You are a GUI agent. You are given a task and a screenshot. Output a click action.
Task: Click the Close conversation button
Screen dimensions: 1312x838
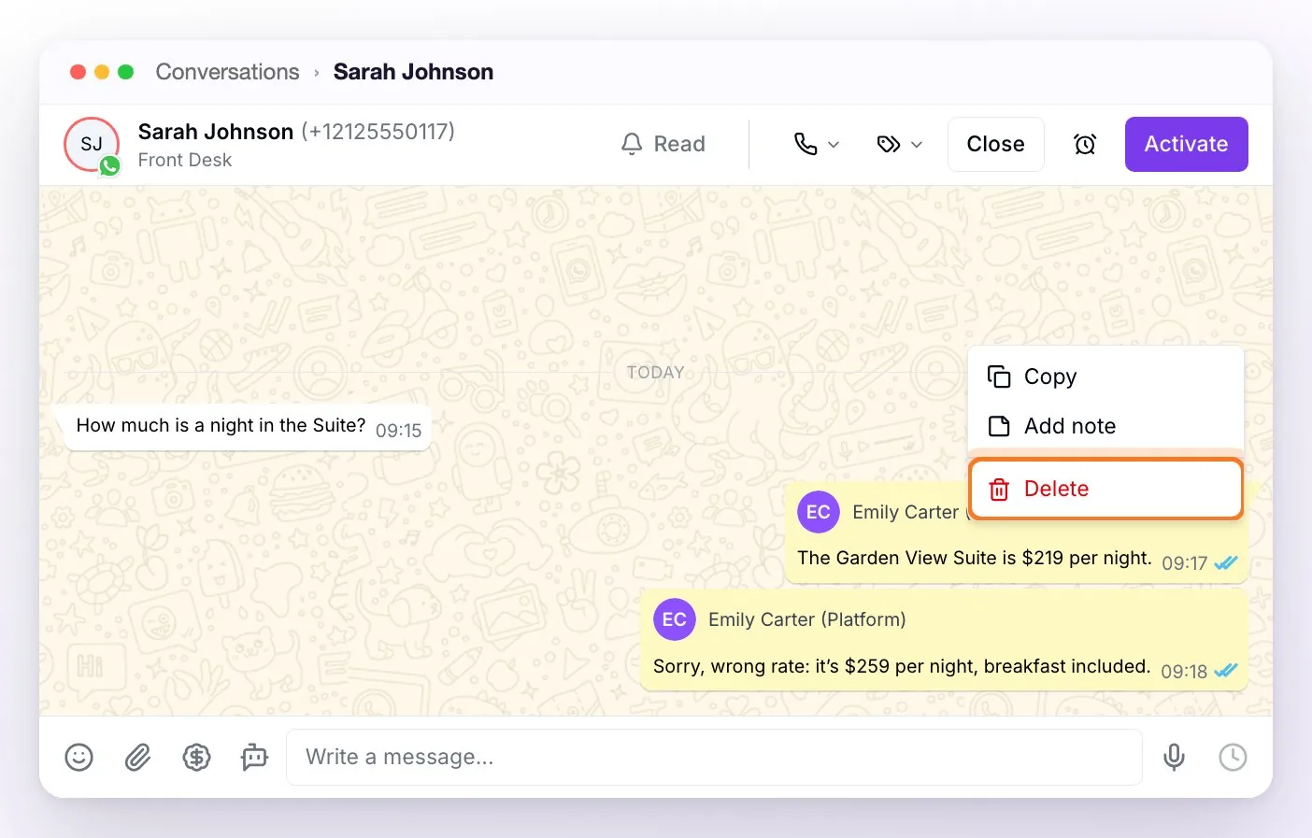point(995,144)
